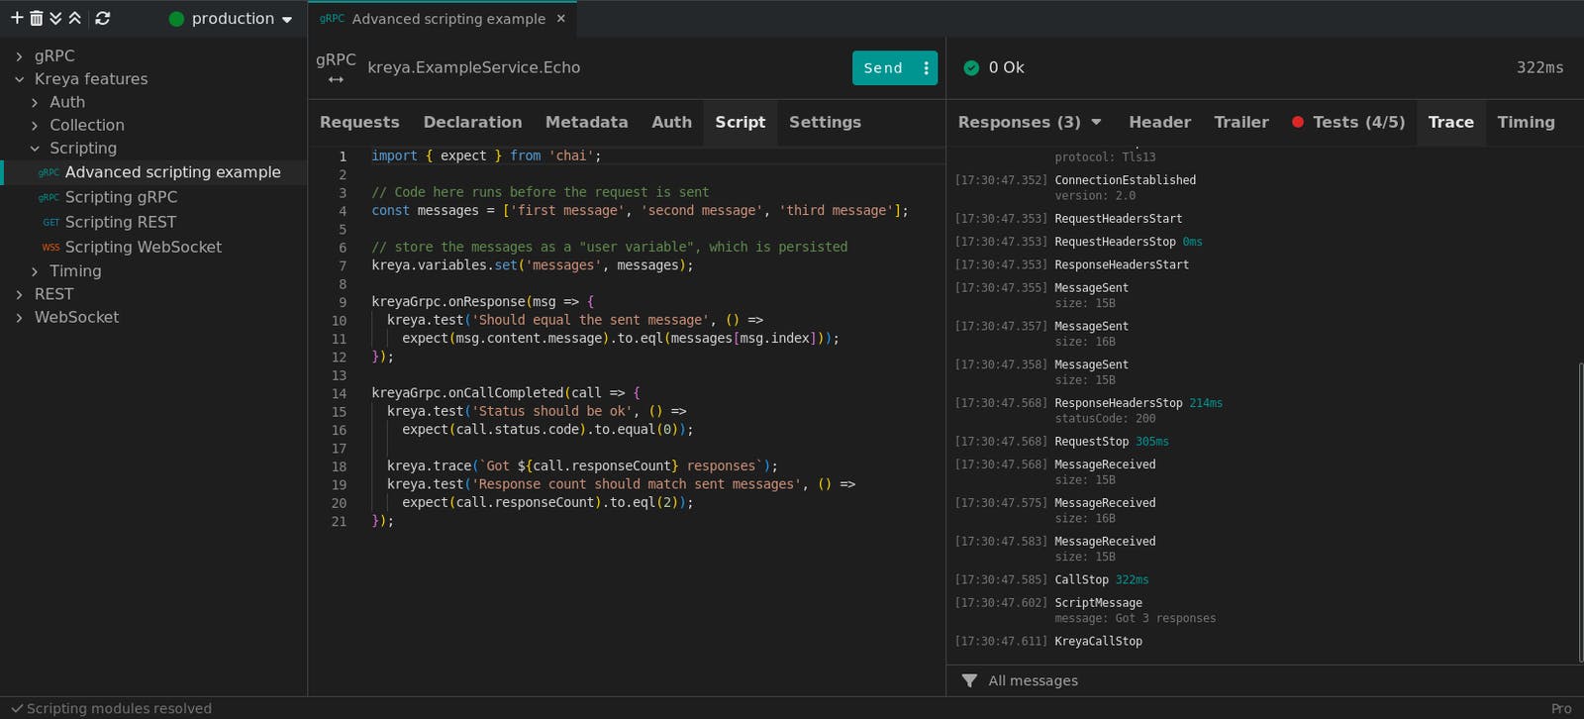Expand the Auth folder chevron in the tree
The height and width of the screenshot is (719, 1584).
click(35, 102)
